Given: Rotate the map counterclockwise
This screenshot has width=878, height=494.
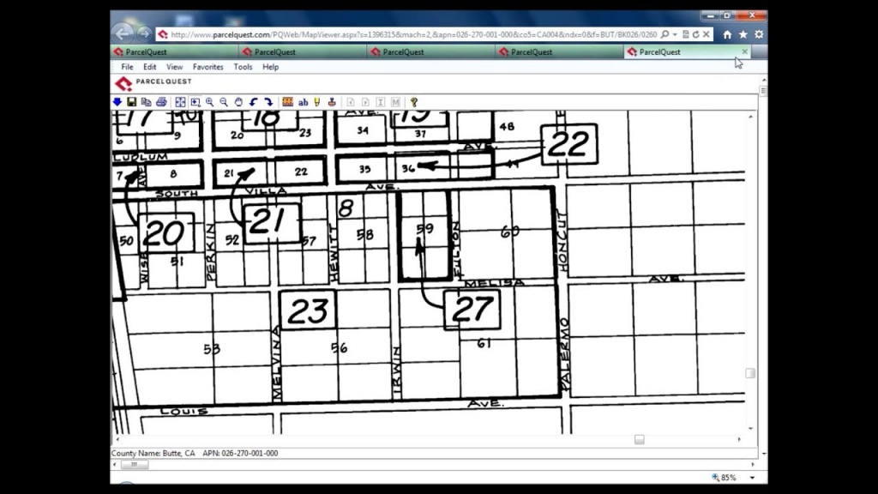Looking at the screenshot, I should 254,102.
